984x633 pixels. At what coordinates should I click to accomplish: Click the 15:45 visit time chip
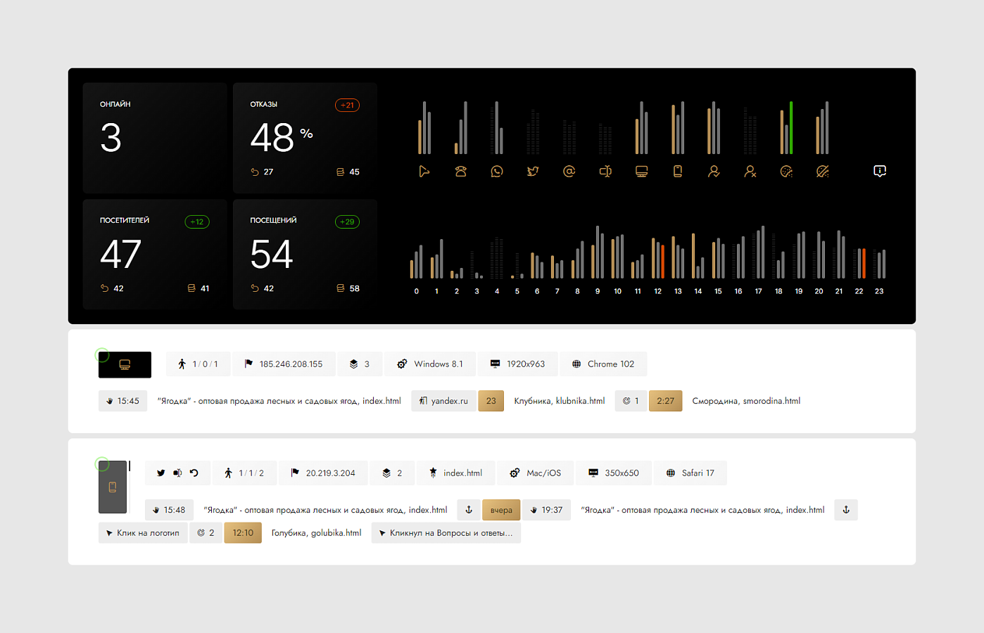[122, 401]
